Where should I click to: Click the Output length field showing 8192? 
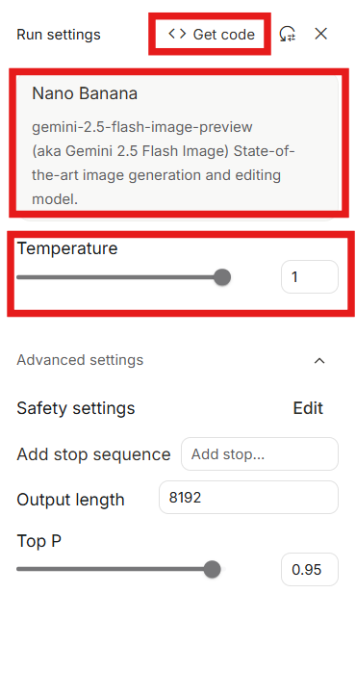tap(248, 497)
